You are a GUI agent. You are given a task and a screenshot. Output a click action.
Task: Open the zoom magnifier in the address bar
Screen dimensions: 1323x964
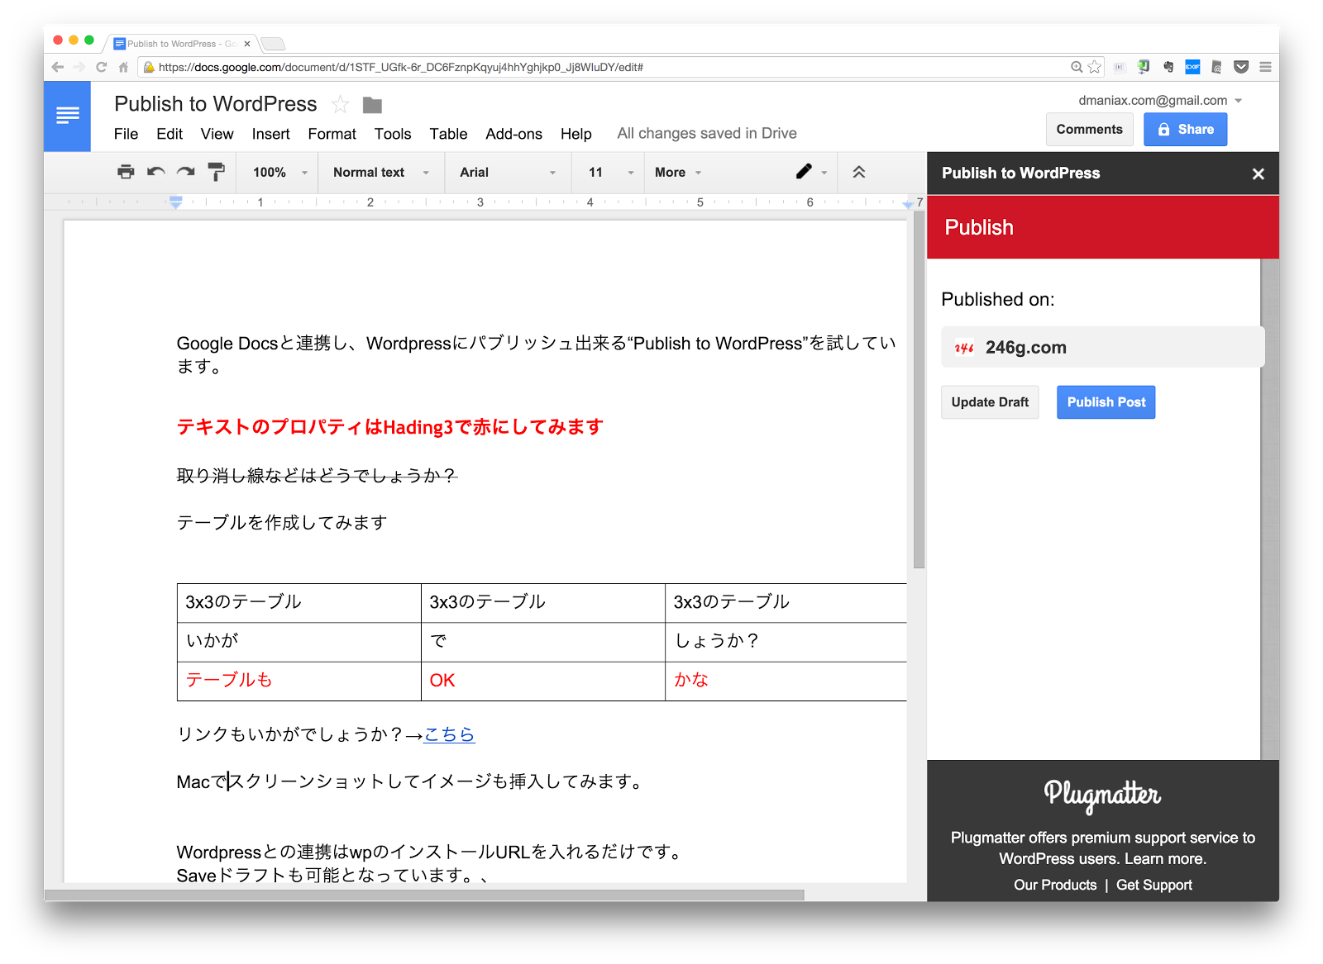pyautogui.click(x=1077, y=67)
